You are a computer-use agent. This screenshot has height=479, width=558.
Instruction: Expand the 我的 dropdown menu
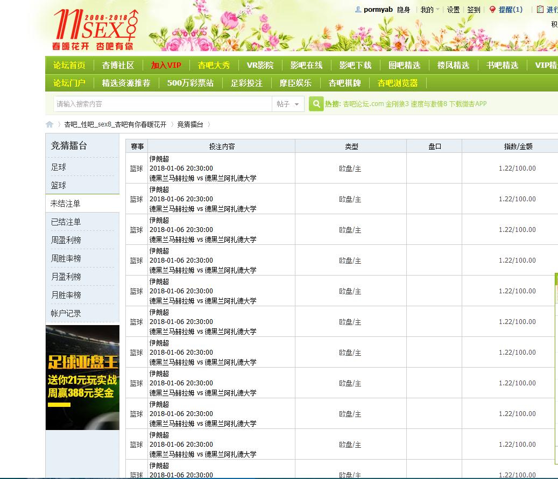tap(429, 10)
